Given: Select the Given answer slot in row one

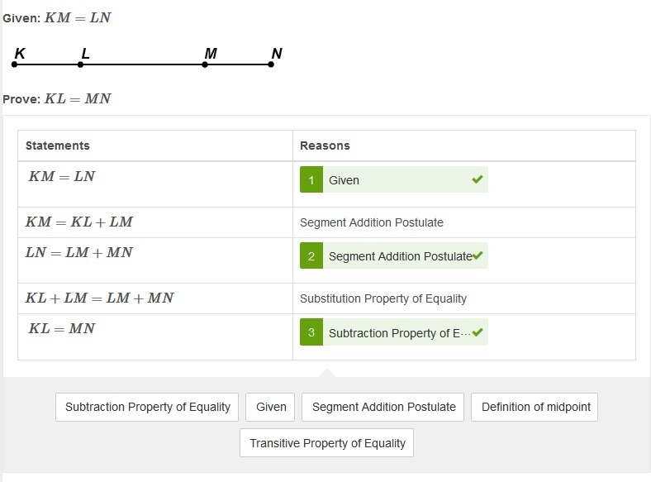Looking at the screenshot, I should tap(394, 179).
